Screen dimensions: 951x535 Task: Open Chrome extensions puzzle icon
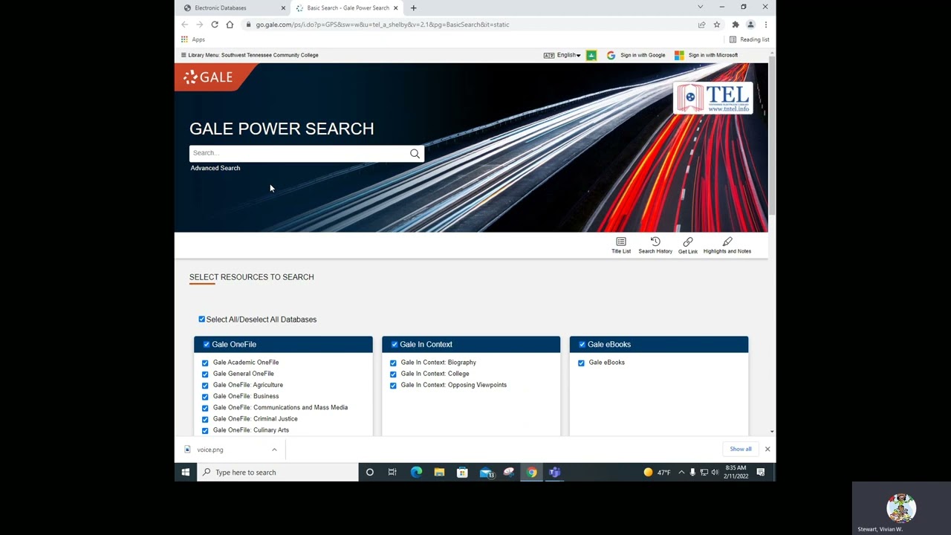coord(736,25)
